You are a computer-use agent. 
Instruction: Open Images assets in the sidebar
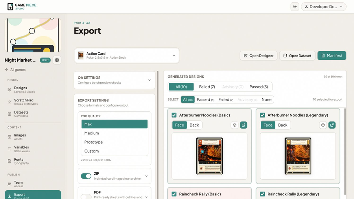pos(33,137)
